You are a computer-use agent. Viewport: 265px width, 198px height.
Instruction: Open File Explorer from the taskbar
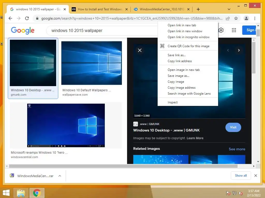[21, 193]
